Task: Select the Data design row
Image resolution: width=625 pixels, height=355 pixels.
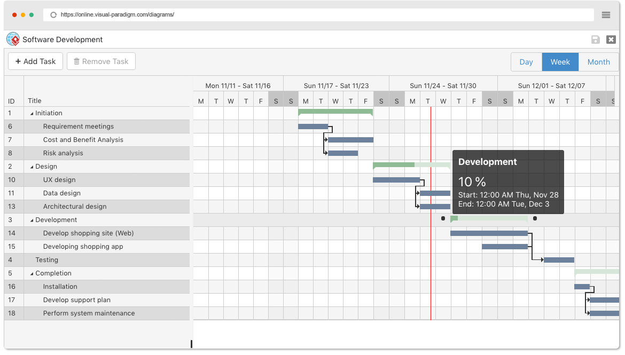Action: pyautogui.click(x=97, y=193)
